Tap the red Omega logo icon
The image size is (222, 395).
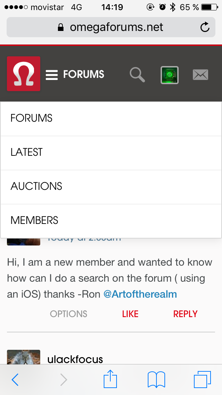click(x=24, y=74)
